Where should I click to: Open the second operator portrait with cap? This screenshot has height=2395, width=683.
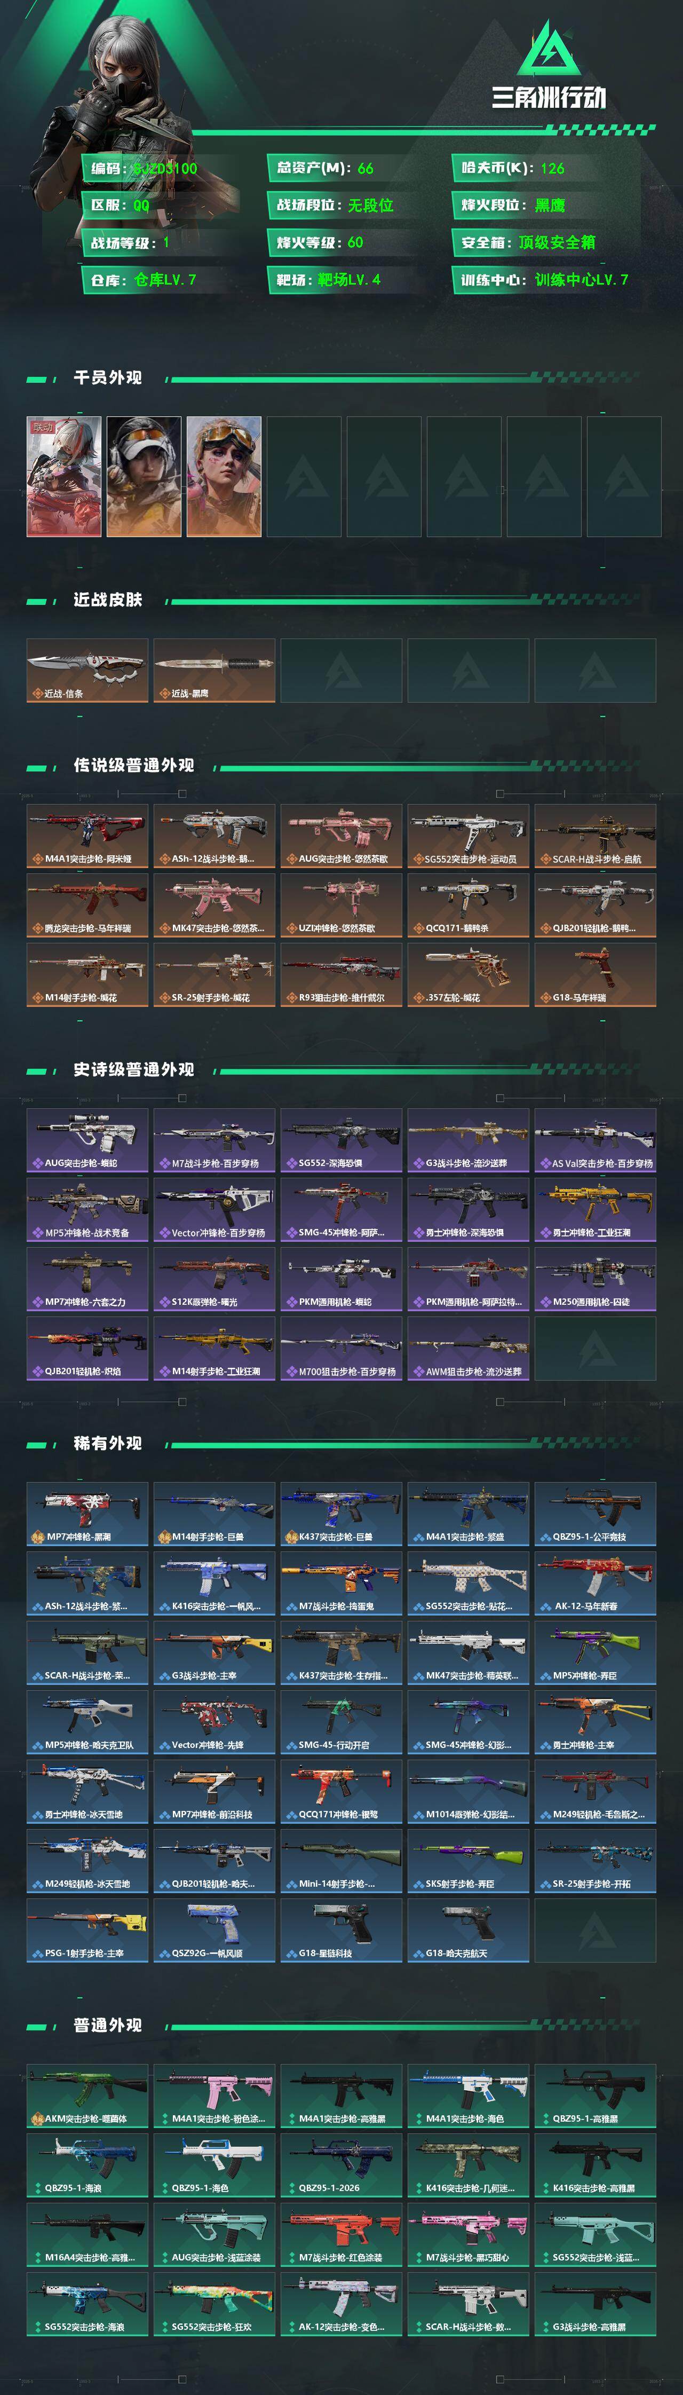coord(144,477)
